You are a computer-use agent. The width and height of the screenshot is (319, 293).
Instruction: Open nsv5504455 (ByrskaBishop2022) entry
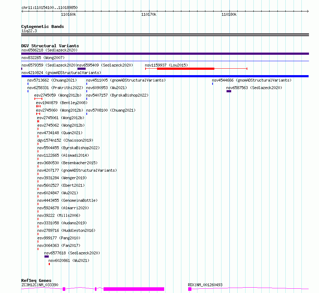(68, 148)
